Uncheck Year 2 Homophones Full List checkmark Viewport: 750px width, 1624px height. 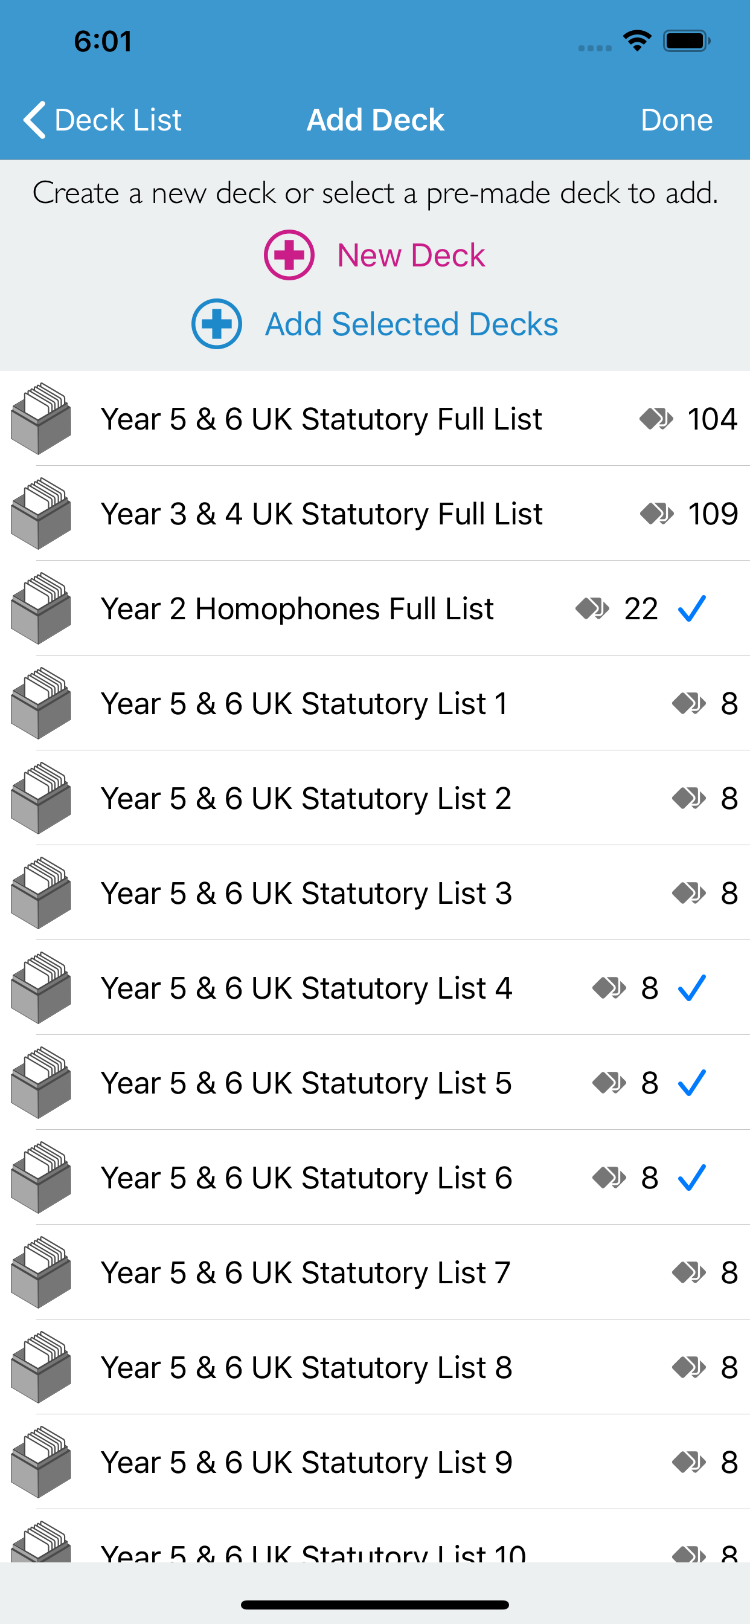click(x=691, y=608)
